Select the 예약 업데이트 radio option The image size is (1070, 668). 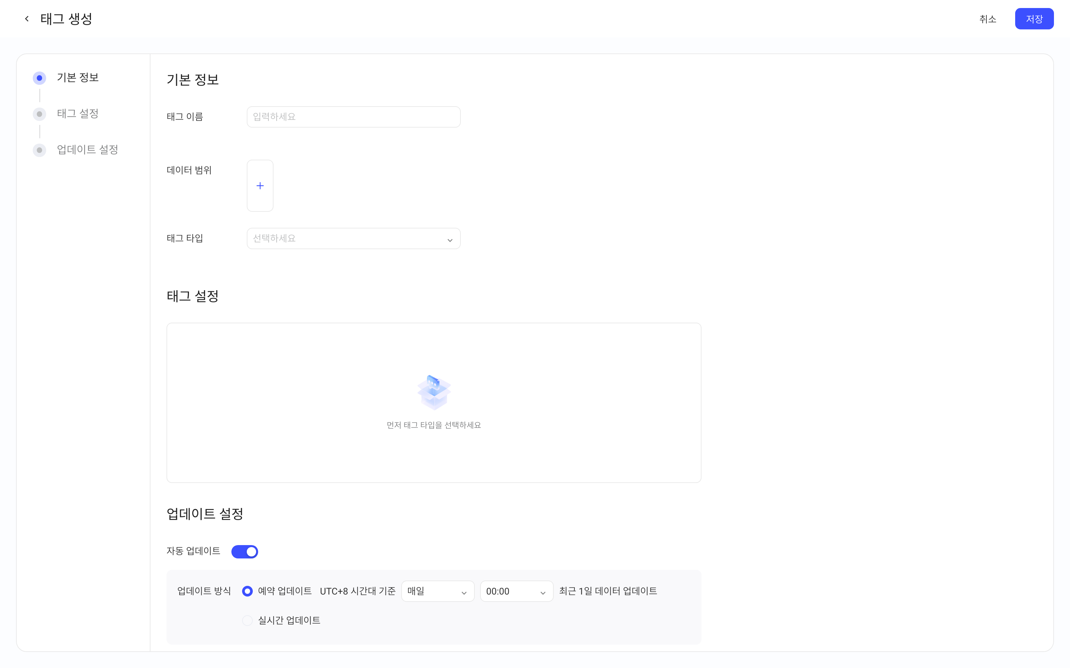247,591
